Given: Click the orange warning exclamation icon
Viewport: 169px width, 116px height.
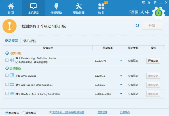Looking at the screenshot, I should tap(10, 26).
